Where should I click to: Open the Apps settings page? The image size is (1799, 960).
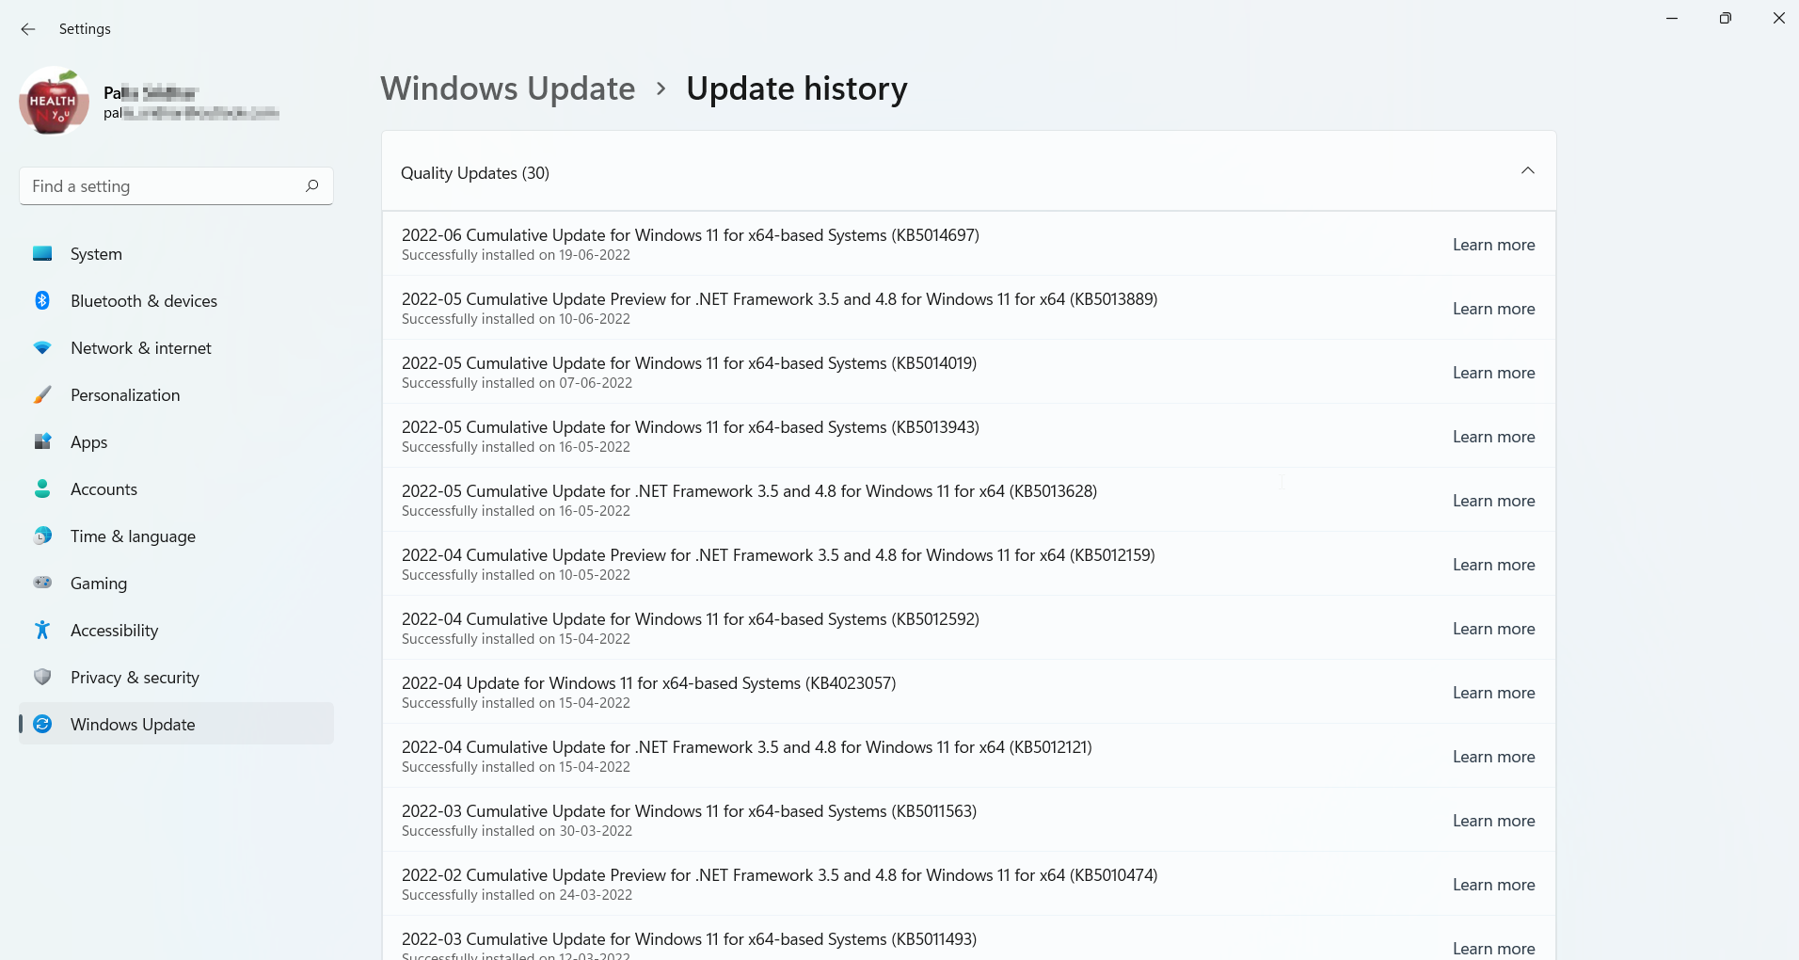(x=89, y=442)
